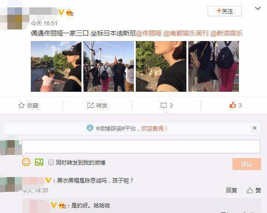This screenshot has height=213, width=267.
Task: Open the @新浪娱乐 mention link
Action: point(226,33)
